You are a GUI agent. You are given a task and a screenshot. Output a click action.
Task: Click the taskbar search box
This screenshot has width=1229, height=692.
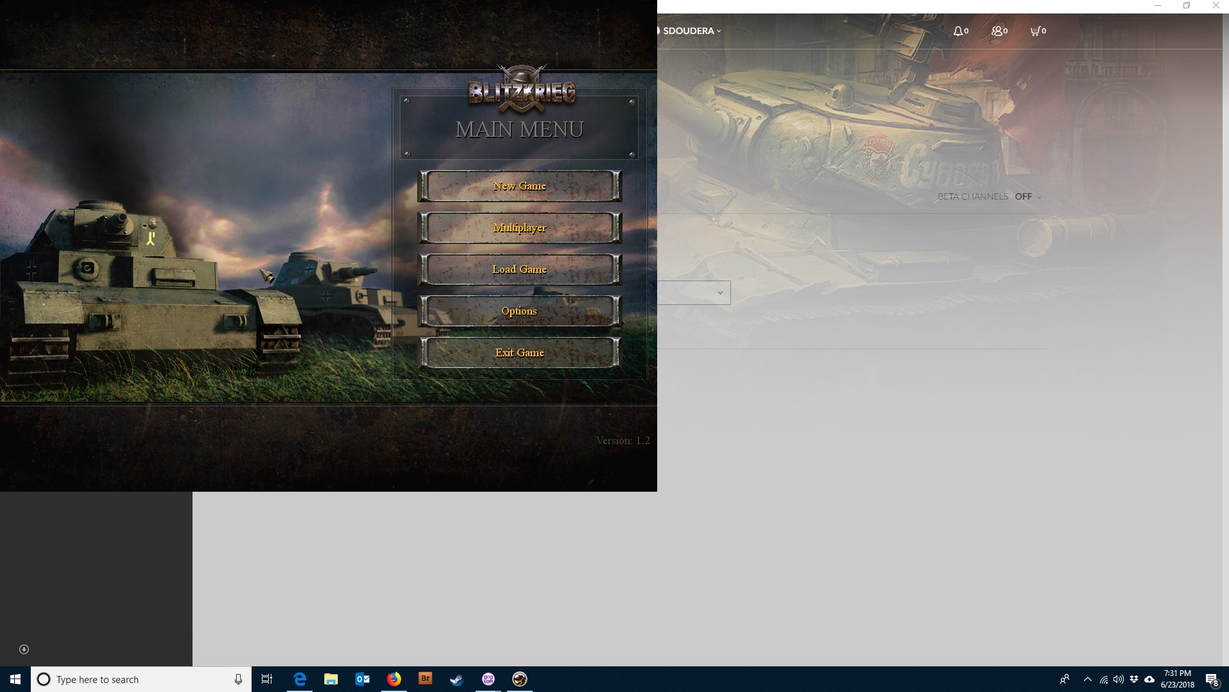[x=141, y=679]
